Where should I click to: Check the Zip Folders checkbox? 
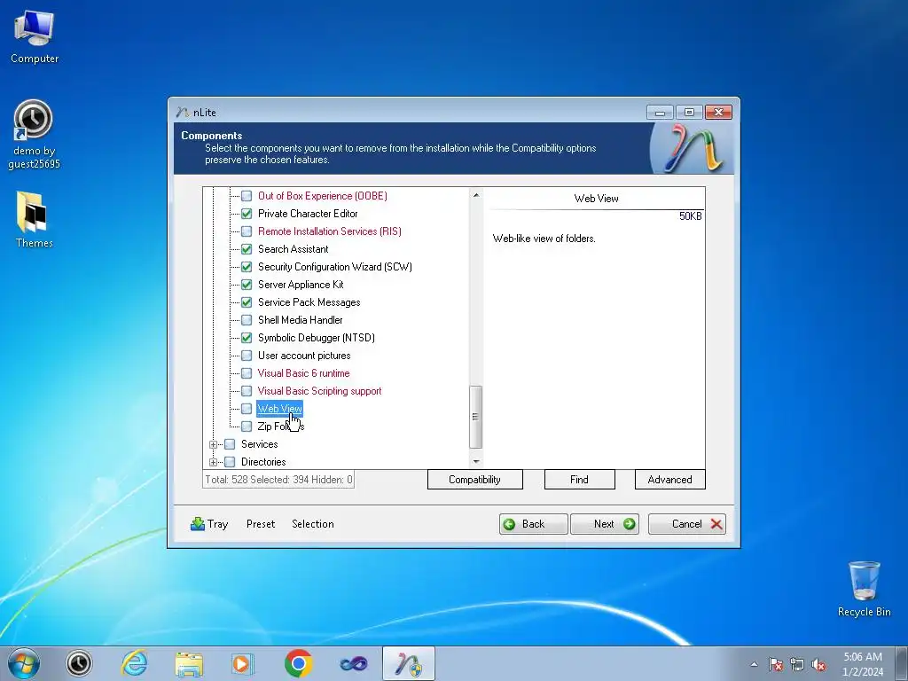[247, 427]
